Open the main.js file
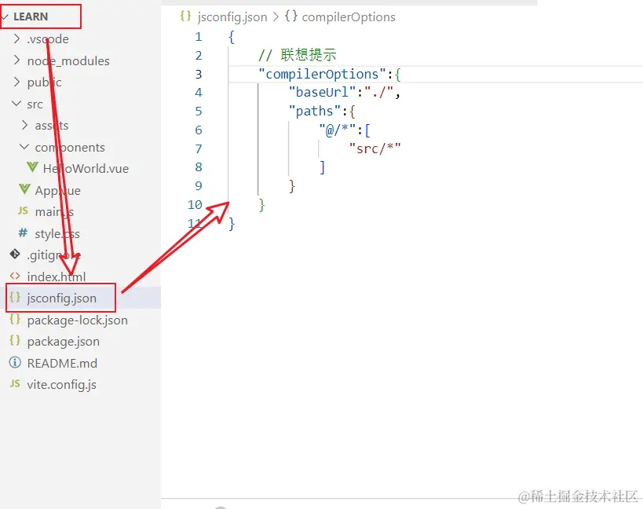 pos(54,212)
